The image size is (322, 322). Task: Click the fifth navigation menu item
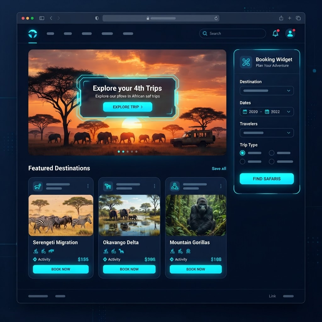[x=128, y=33]
